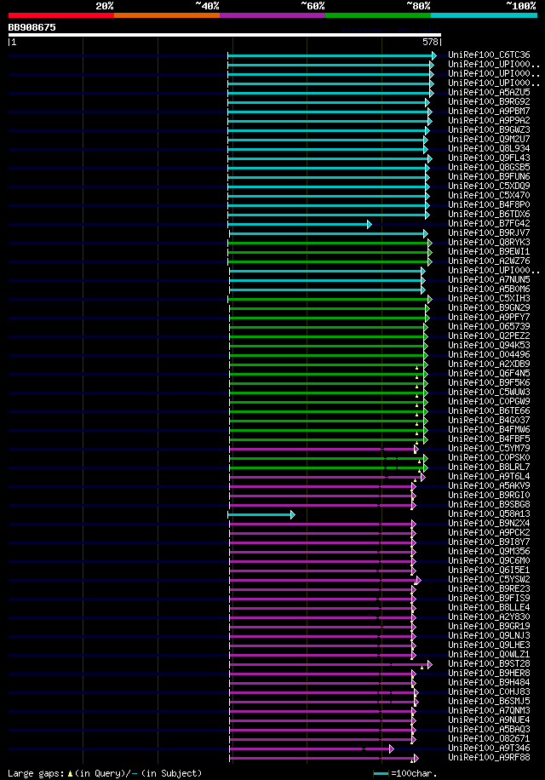
Task: Click the short cyan alignment bar for B7FG42
Action: [x=300, y=224]
